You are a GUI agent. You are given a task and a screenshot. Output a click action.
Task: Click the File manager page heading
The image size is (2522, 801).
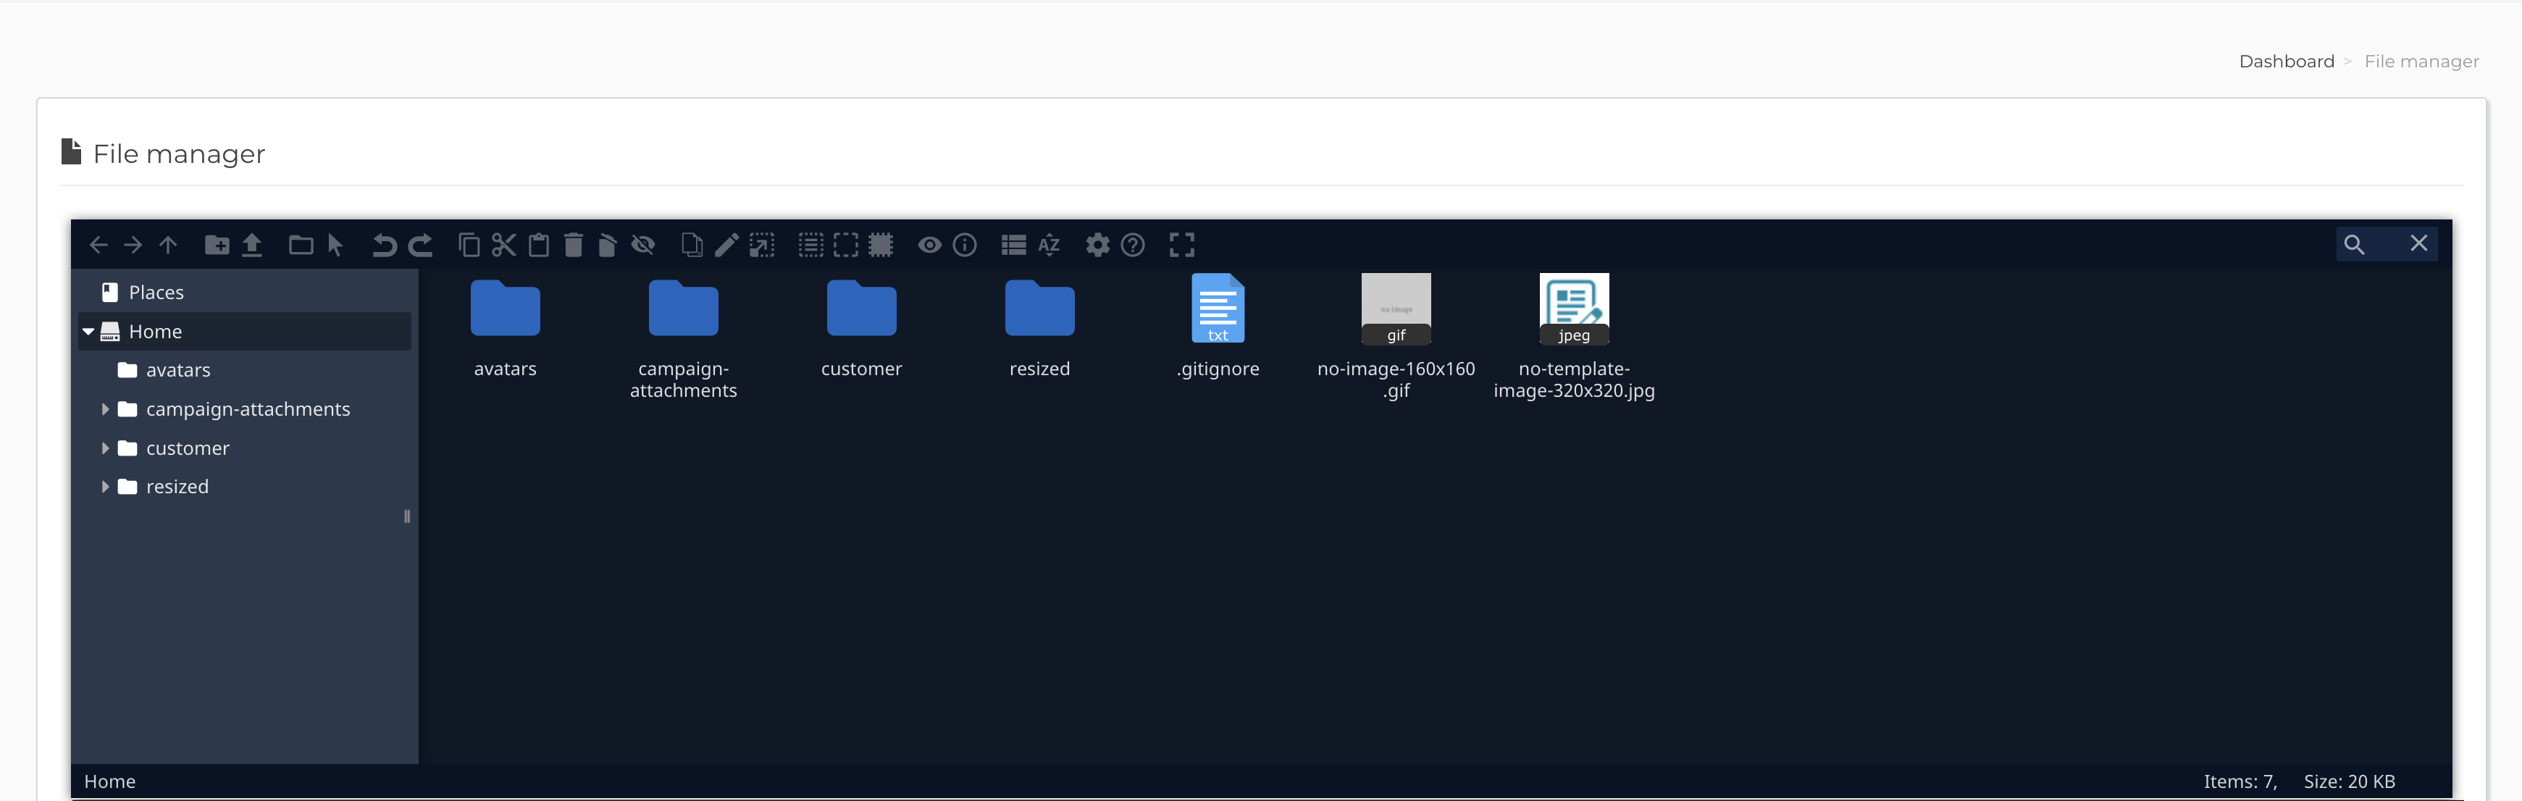(x=179, y=154)
